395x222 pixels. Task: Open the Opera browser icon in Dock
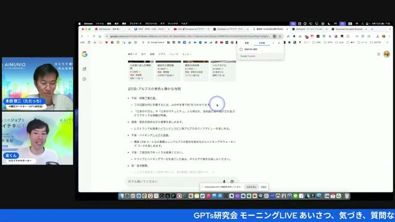click(180, 196)
